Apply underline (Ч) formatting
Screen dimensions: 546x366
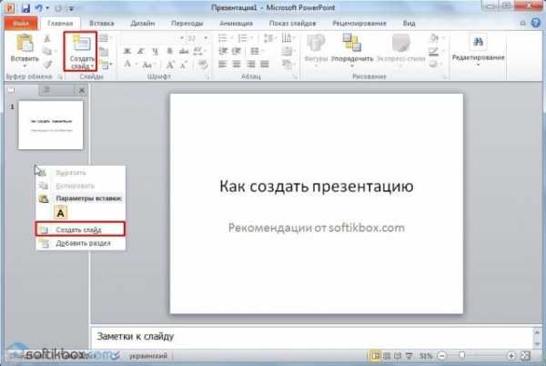[156, 51]
